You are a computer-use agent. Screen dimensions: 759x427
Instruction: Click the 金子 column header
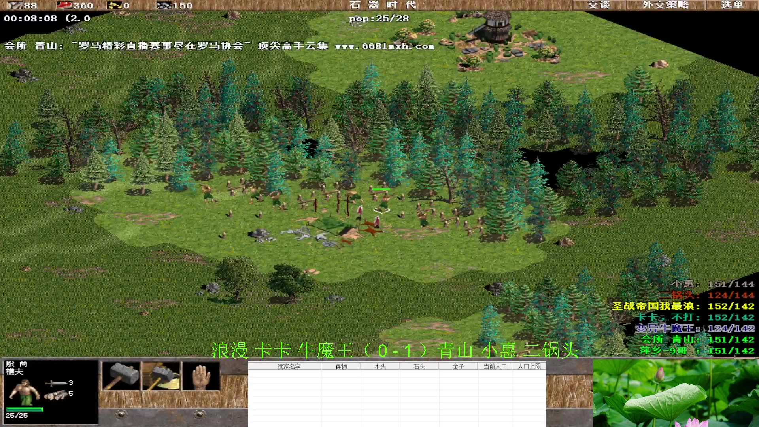pyautogui.click(x=458, y=367)
